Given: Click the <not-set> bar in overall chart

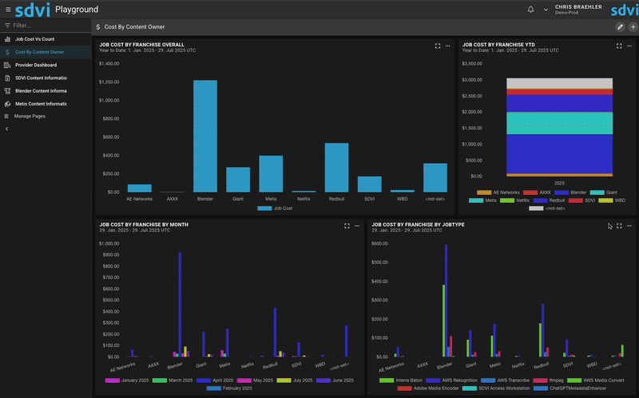Looking at the screenshot, I should tap(435, 177).
